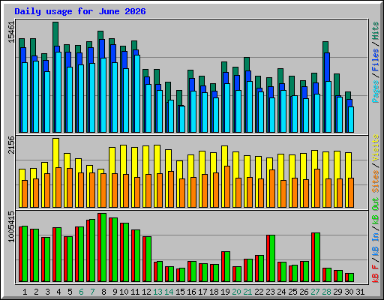Screen dimensions: 384x300
Task: Click the green day 7 axis label
Action: point(92,292)
